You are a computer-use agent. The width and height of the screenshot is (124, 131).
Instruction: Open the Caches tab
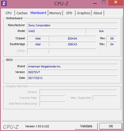[22, 13]
